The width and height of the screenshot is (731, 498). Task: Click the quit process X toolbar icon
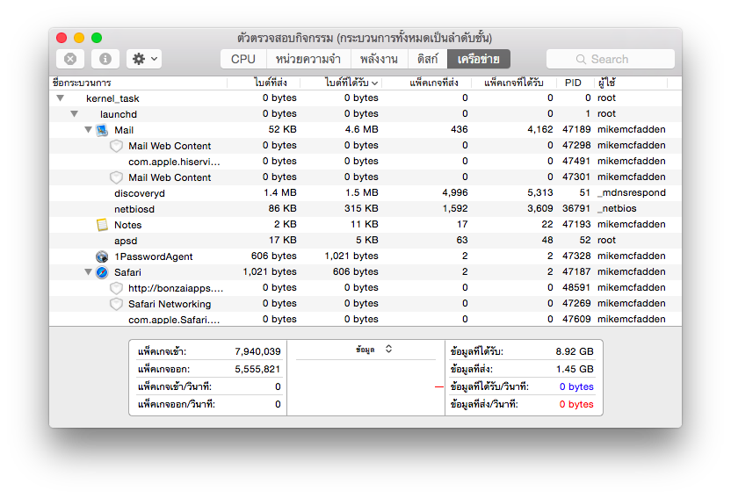point(70,59)
